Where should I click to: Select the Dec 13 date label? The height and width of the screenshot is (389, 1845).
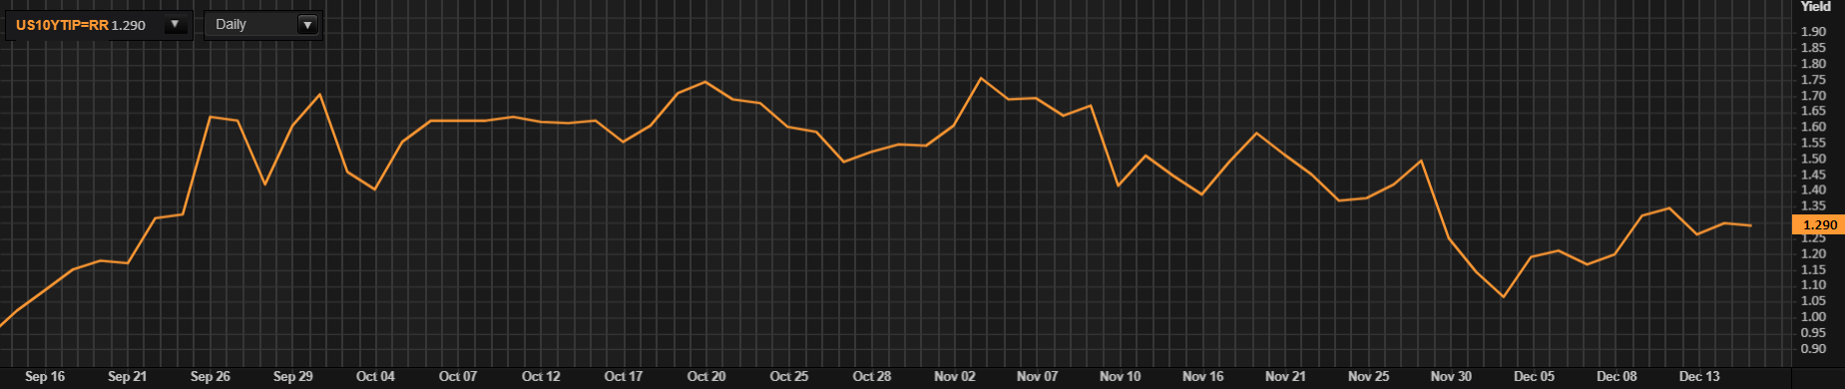(x=1699, y=376)
